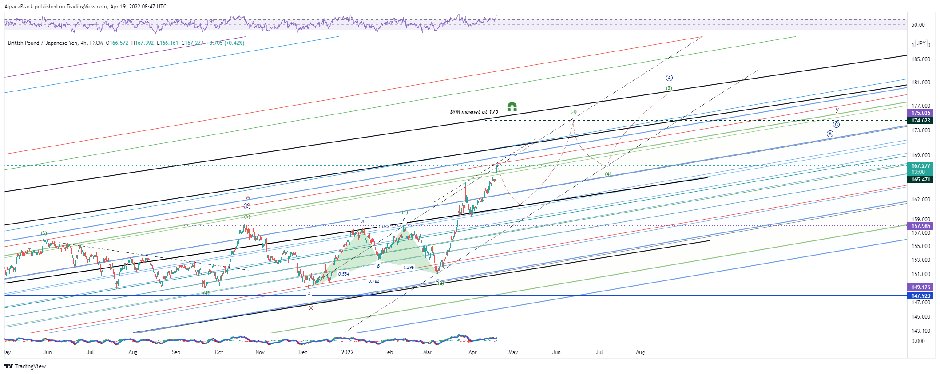The height and width of the screenshot is (374, 940).
Task: Click the 185.000 price axis tick
Action: point(921,59)
